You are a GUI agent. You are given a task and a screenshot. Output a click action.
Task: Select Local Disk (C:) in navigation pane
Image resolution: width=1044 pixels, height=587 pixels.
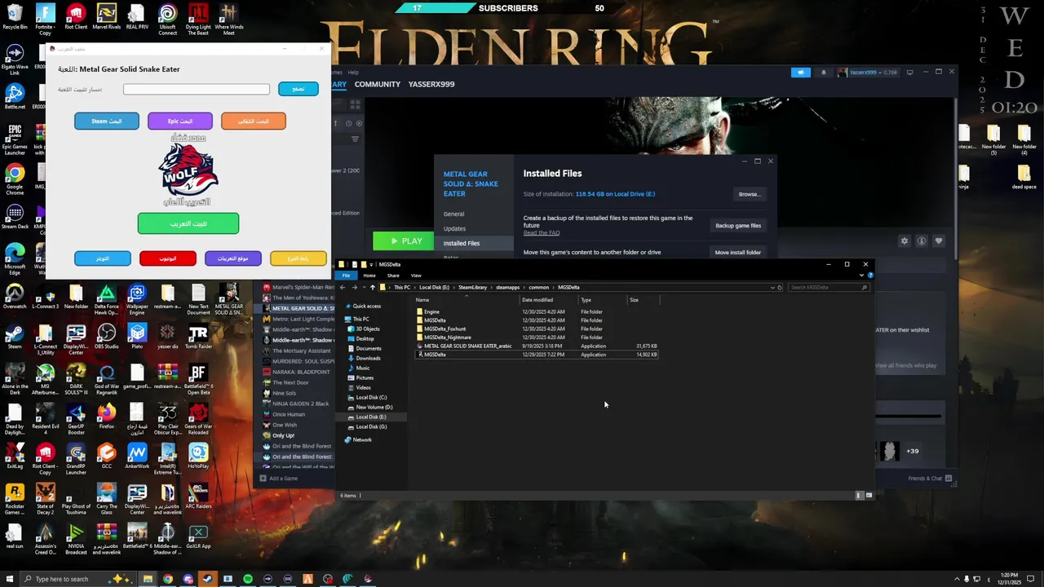(x=371, y=397)
